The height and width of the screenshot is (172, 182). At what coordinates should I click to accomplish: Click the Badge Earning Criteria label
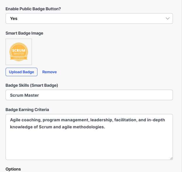click(x=27, y=110)
